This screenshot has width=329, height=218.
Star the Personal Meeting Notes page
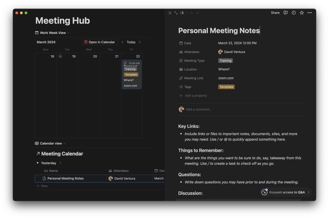click(301, 12)
